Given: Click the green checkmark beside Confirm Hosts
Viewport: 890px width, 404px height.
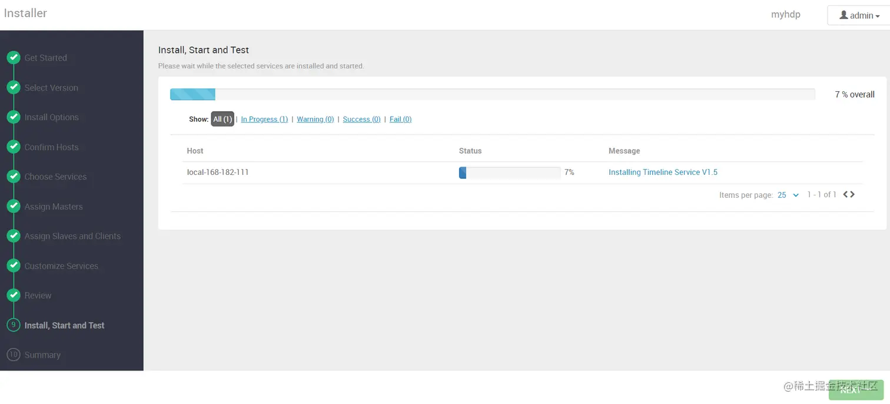Looking at the screenshot, I should pos(13,147).
